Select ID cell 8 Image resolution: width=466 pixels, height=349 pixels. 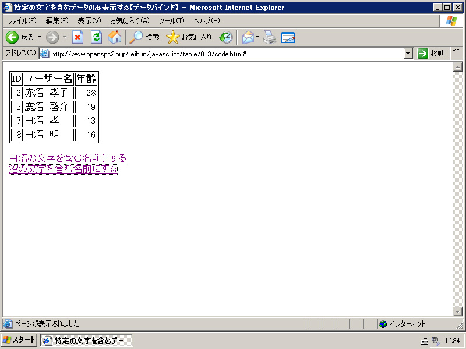tap(17, 134)
